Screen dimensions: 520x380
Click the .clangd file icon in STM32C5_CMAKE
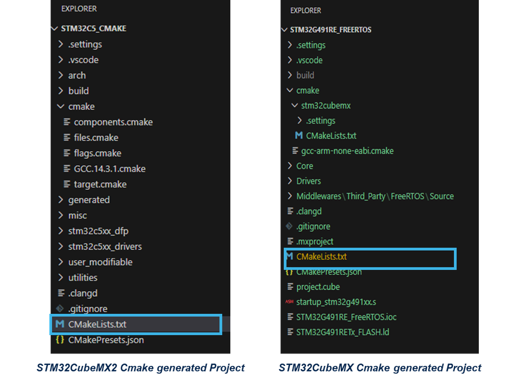(61, 293)
